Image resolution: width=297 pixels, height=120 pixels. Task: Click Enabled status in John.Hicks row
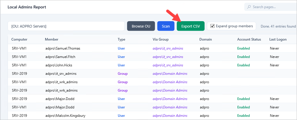click(244, 65)
